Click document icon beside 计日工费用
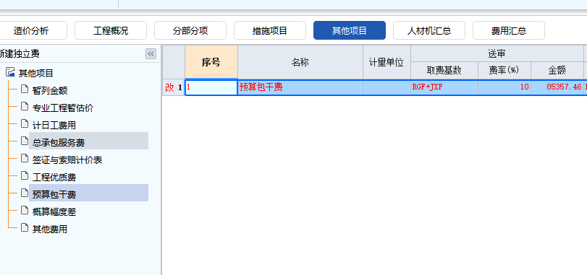The width and height of the screenshot is (587, 275). tap(25, 124)
